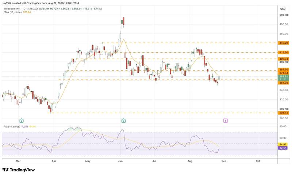Click the yellow RSI 44.91 value label

[283, 144]
